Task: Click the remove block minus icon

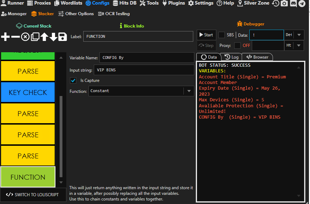Action: (16, 37)
